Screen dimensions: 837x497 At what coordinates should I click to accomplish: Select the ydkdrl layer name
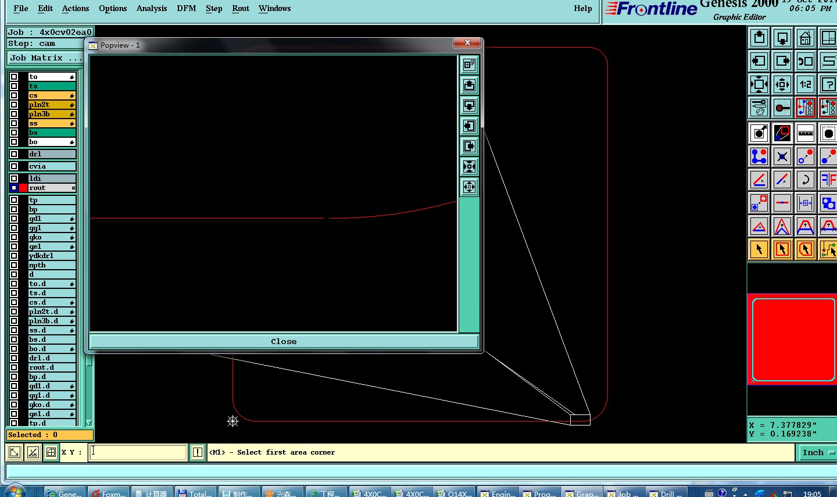pyautogui.click(x=52, y=256)
